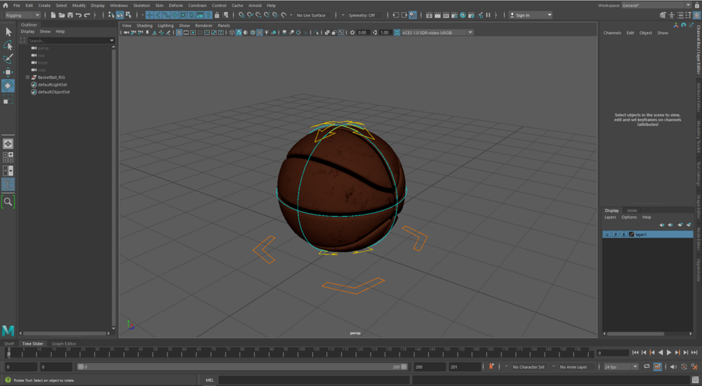Open the Rigging menu set dropdown
The width and height of the screenshot is (702, 386).
tap(22, 15)
